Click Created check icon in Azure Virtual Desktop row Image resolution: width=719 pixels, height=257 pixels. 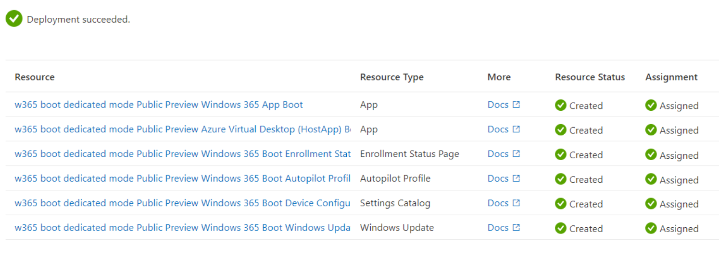click(561, 129)
